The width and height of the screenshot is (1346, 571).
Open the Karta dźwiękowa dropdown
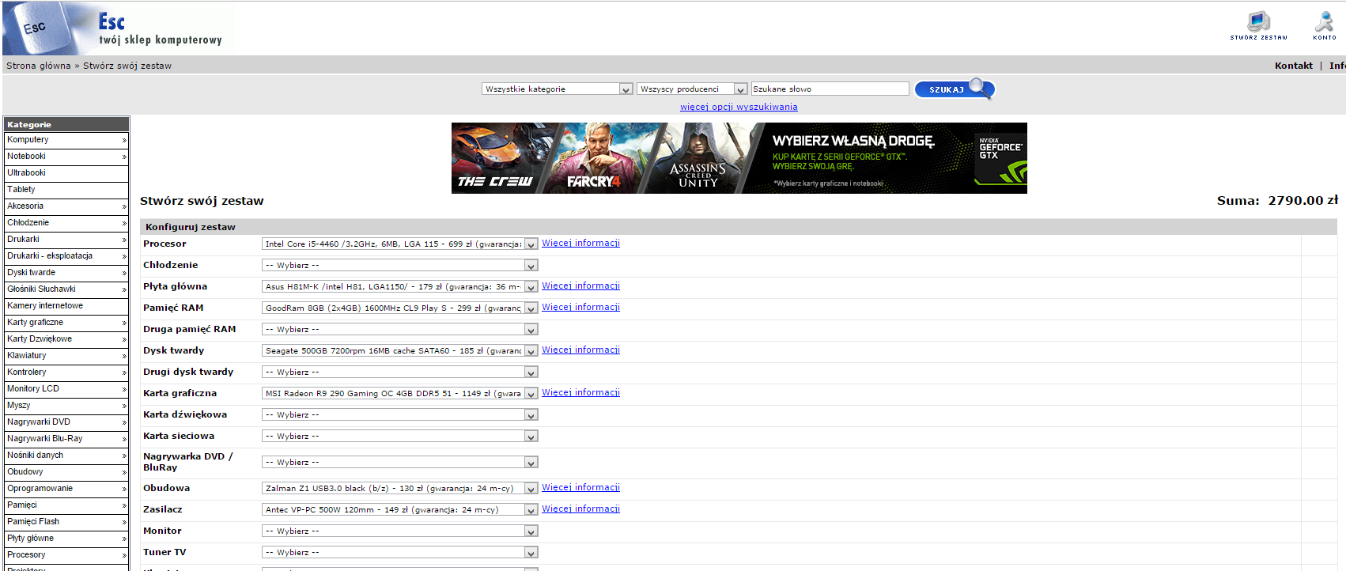[x=400, y=415]
